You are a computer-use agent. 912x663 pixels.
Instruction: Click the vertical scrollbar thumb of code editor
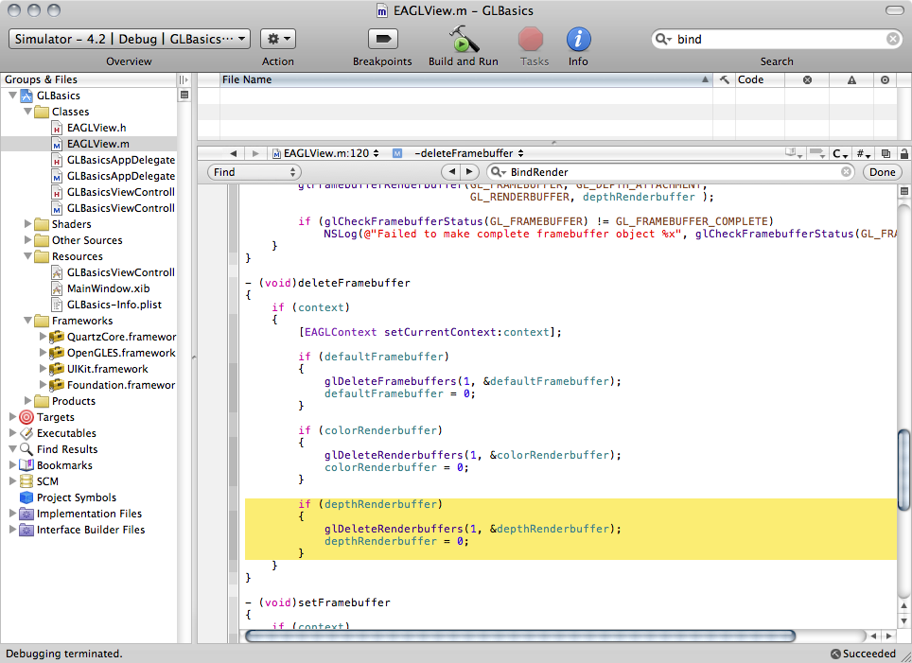pyautogui.click(x=903, y=470)
